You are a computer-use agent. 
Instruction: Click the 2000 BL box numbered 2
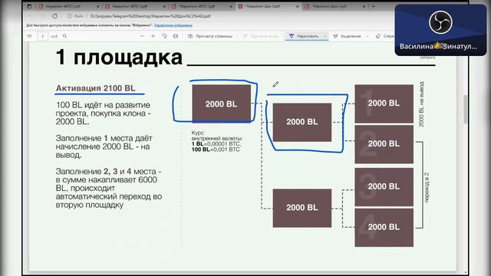point(384,144)
